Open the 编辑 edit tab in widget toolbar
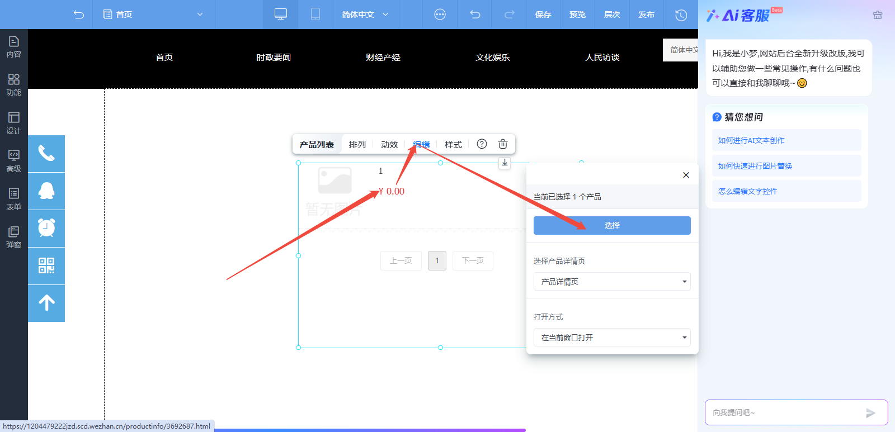 pos(421,144)
